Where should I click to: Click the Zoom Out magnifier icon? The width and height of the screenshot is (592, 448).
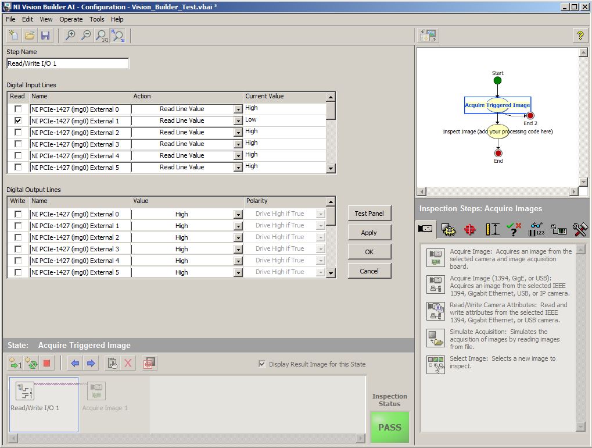[x=86, y=35]
